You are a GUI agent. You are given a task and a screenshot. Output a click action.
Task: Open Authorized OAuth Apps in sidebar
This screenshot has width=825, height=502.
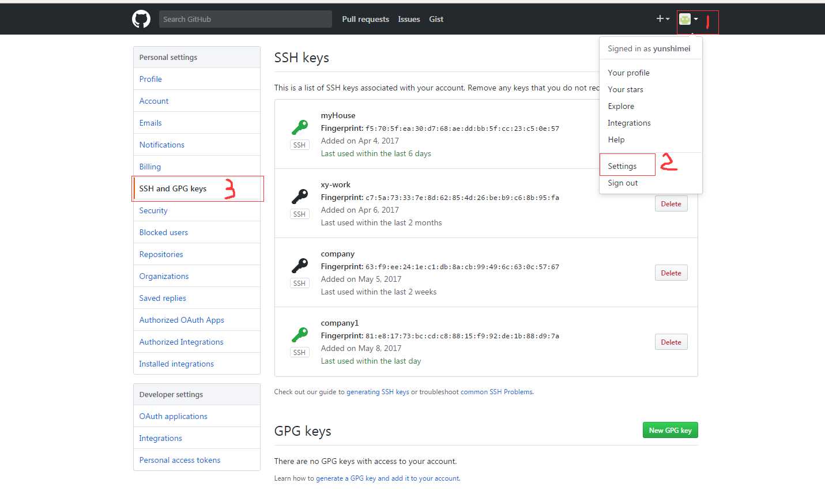pos(197,320)
